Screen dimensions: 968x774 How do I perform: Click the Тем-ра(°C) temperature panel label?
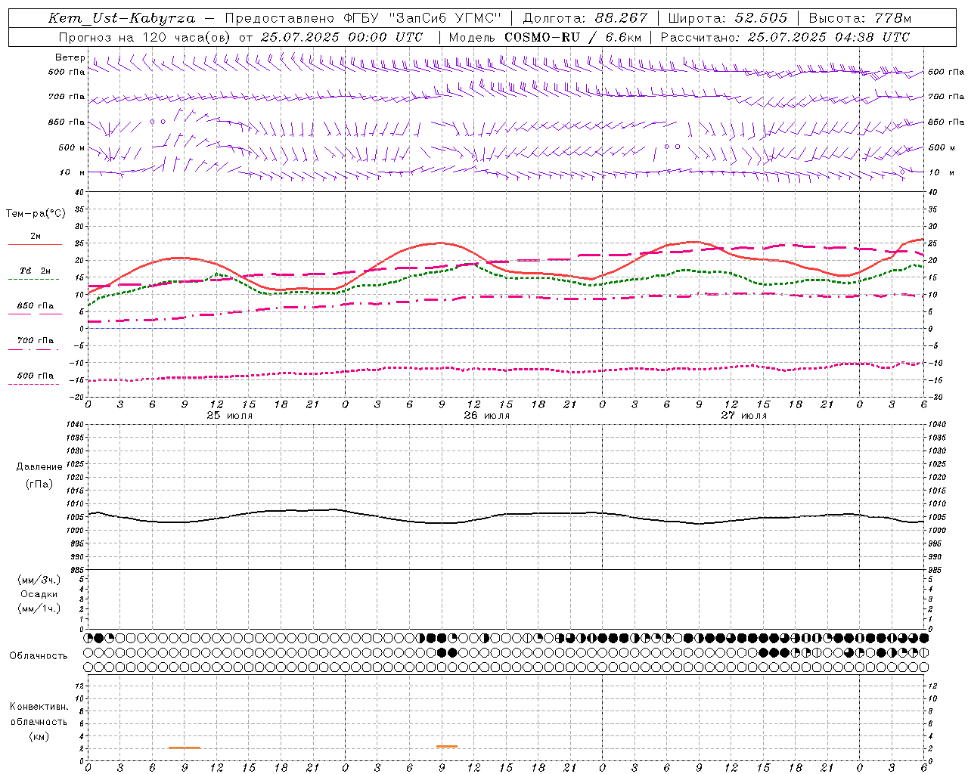[x=36, y=214]
